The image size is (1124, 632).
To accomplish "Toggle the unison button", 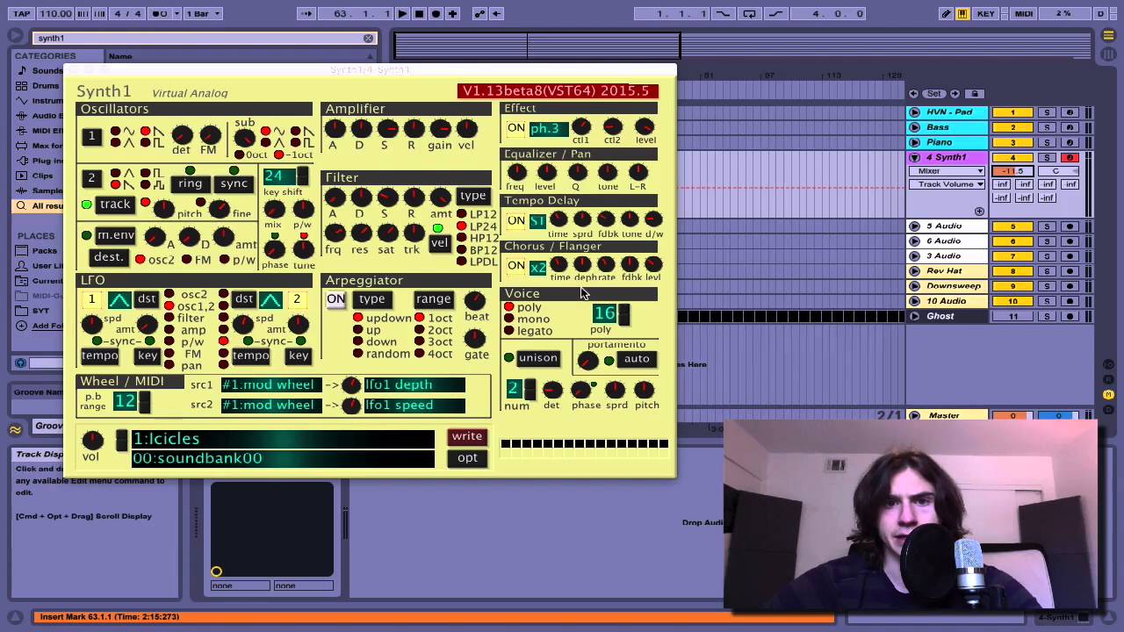I will coord(537,358).
